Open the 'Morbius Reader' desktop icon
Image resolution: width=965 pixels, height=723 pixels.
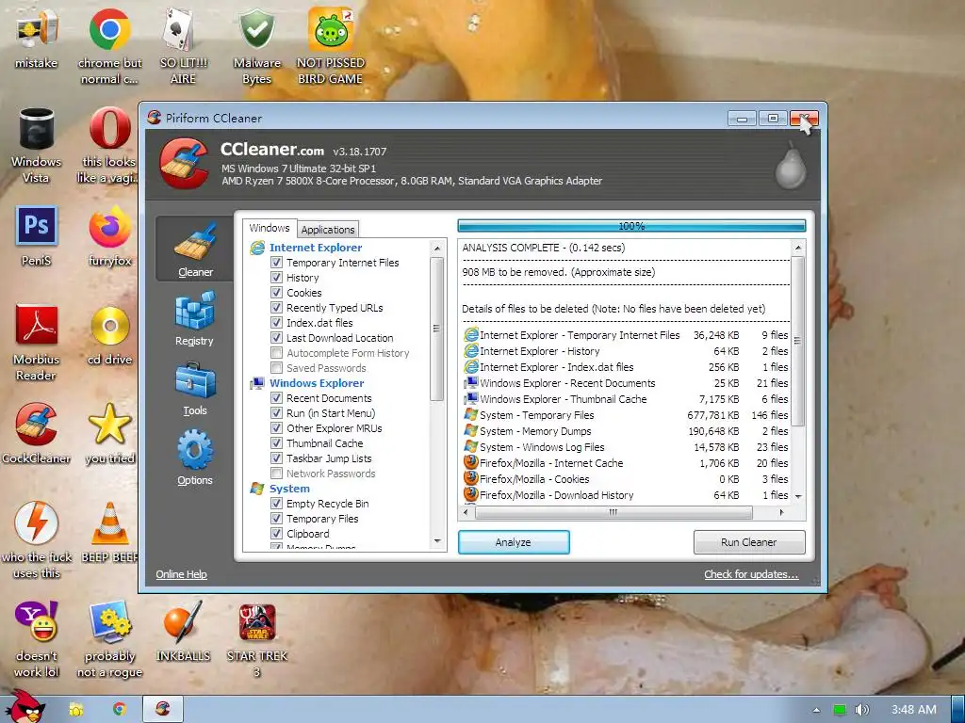[x=37, y=343]
